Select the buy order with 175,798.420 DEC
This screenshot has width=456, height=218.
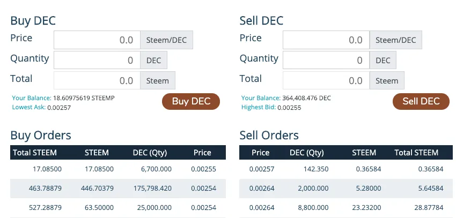coord(118,189)
